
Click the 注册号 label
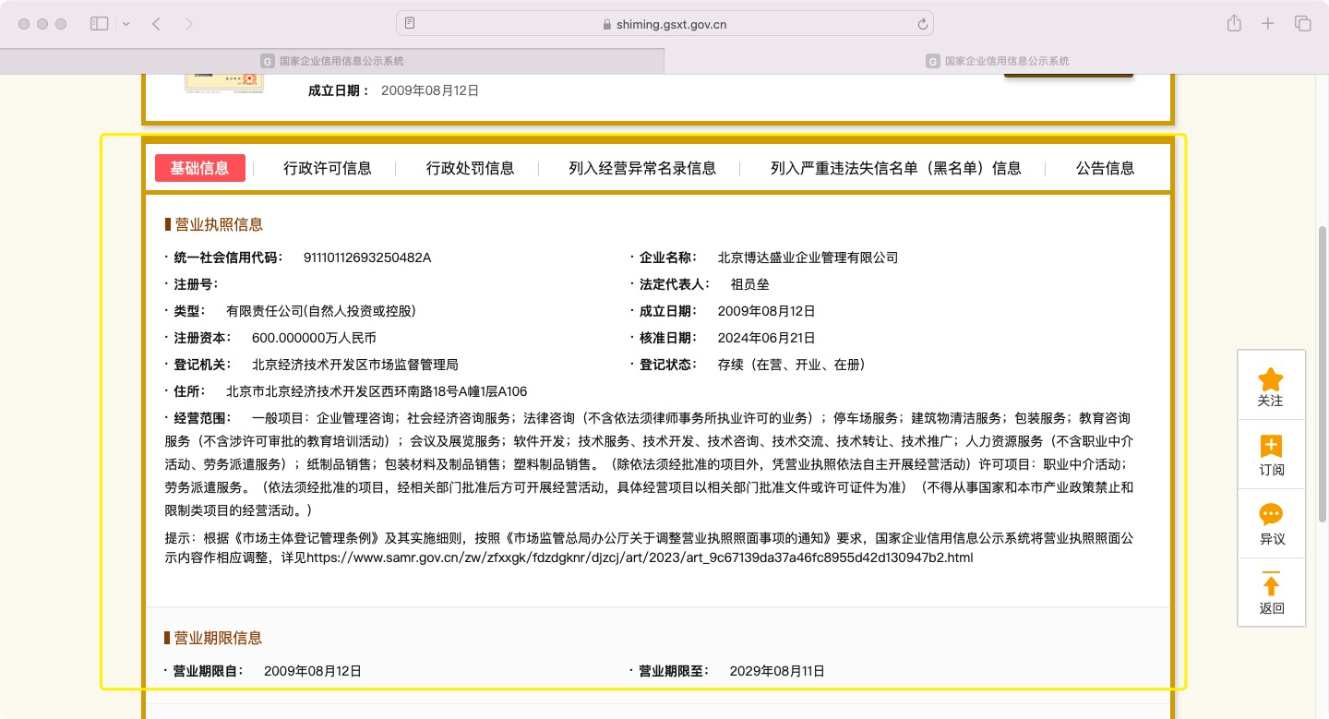pos(196,284)
